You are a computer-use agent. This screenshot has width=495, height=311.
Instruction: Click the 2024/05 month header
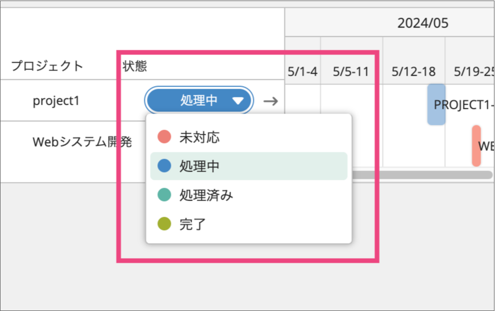[x=423, y=23]
